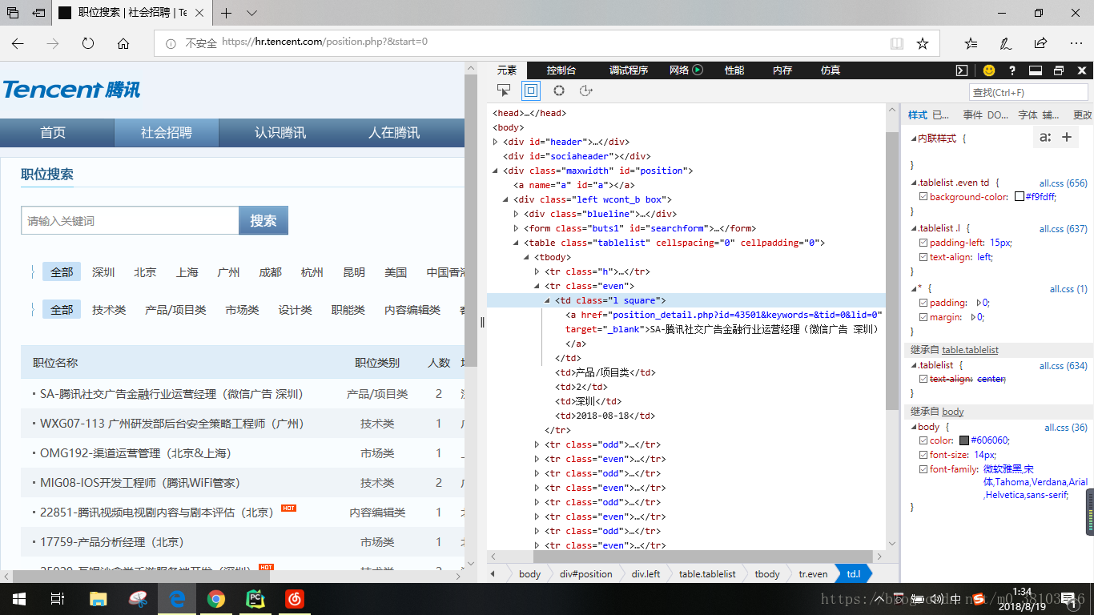Dock DevTools to bottom icon
This screenshot has width=1094, height=615.
pyautogui.click(x=1035, y=70)
